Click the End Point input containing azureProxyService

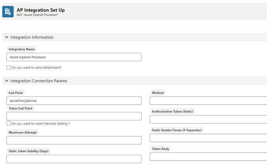[74, 101]
